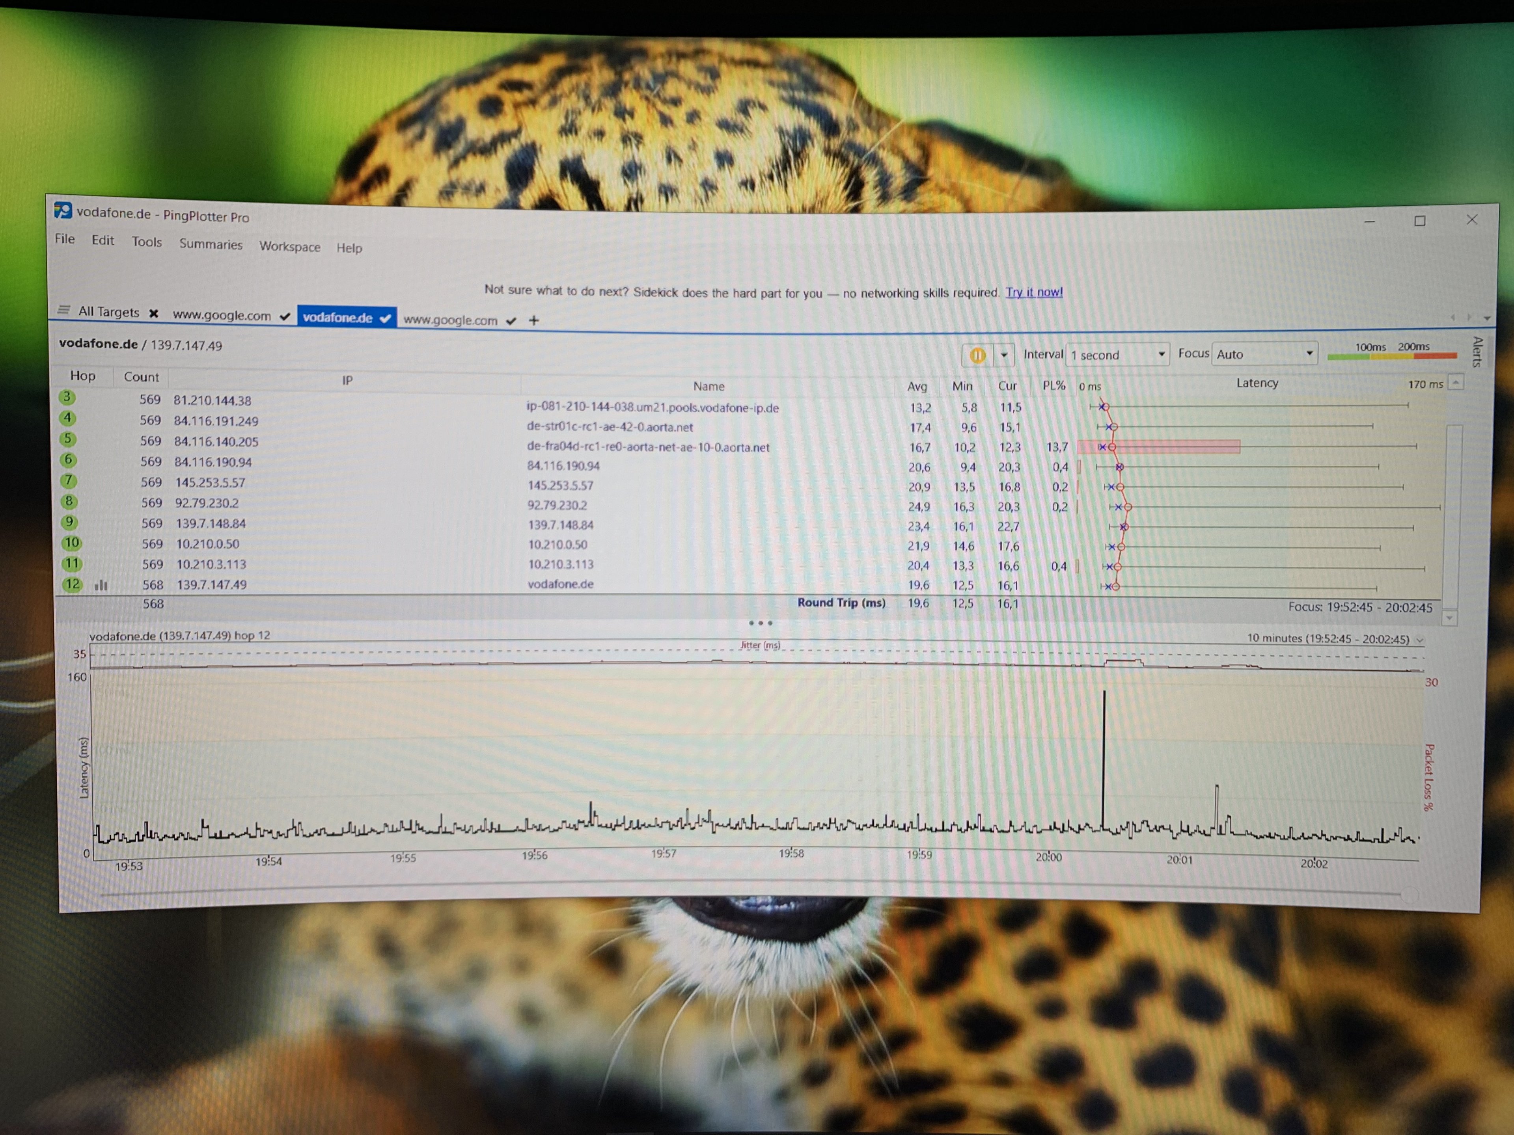
Task: Open the Alerts side panel
Action: 1477,352
